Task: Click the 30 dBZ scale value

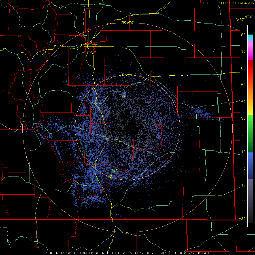Action: (243, 118)
